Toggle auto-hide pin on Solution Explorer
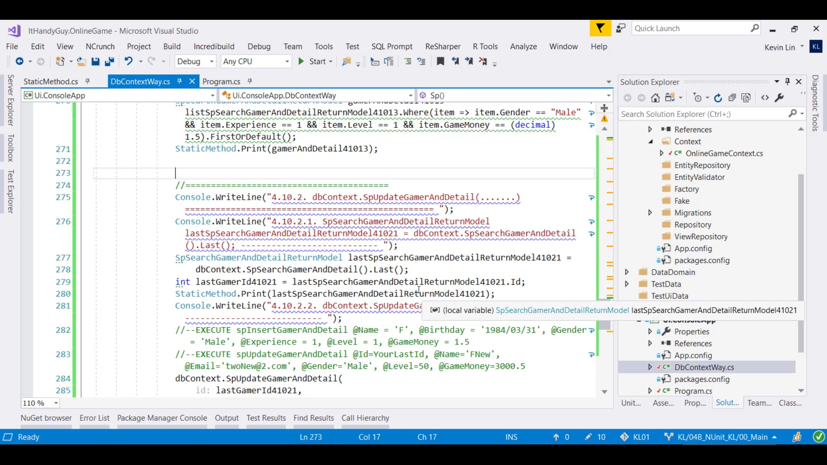827x465 pixels. 787,81
